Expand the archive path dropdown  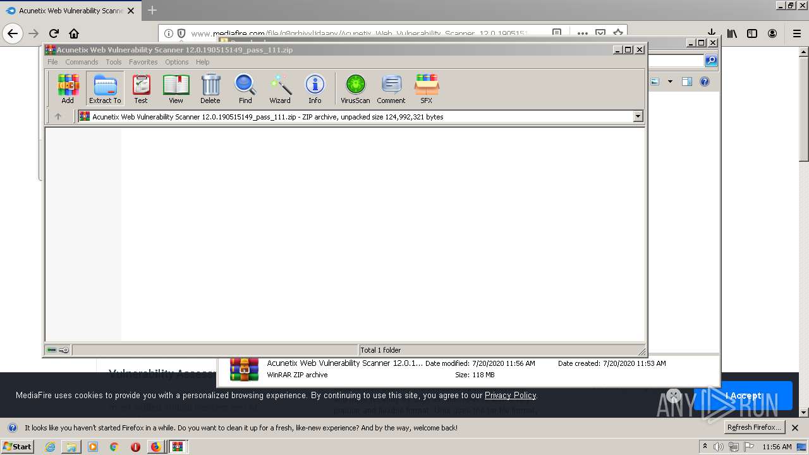[638, 116]
